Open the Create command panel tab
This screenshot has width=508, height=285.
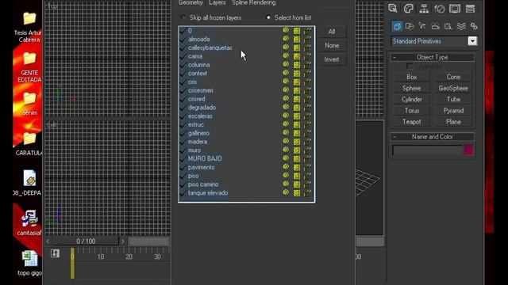(393, 9)
